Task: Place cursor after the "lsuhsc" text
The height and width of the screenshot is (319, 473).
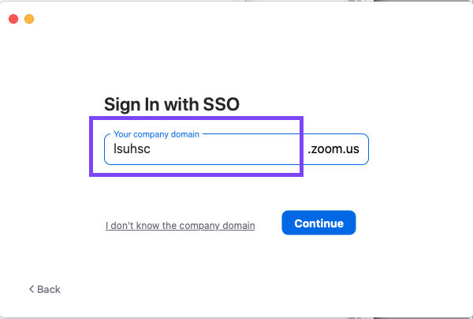Action: point(151,150)
